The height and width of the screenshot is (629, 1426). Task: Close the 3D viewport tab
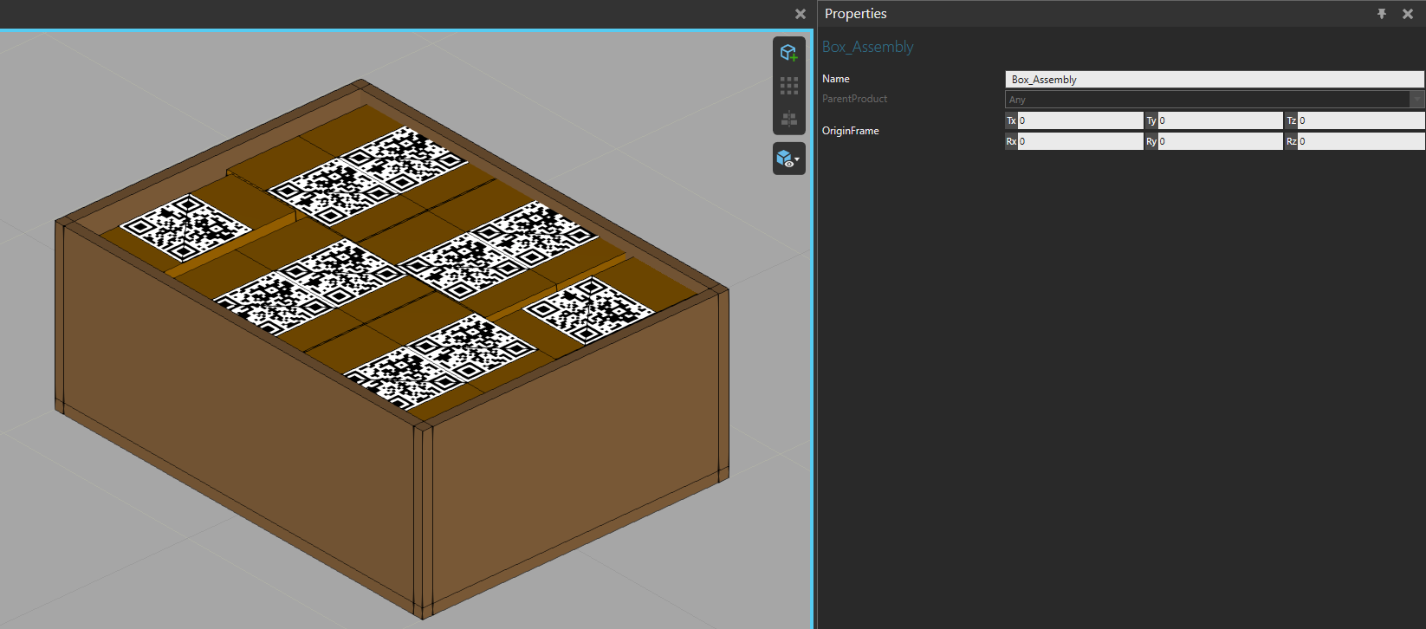800,14
